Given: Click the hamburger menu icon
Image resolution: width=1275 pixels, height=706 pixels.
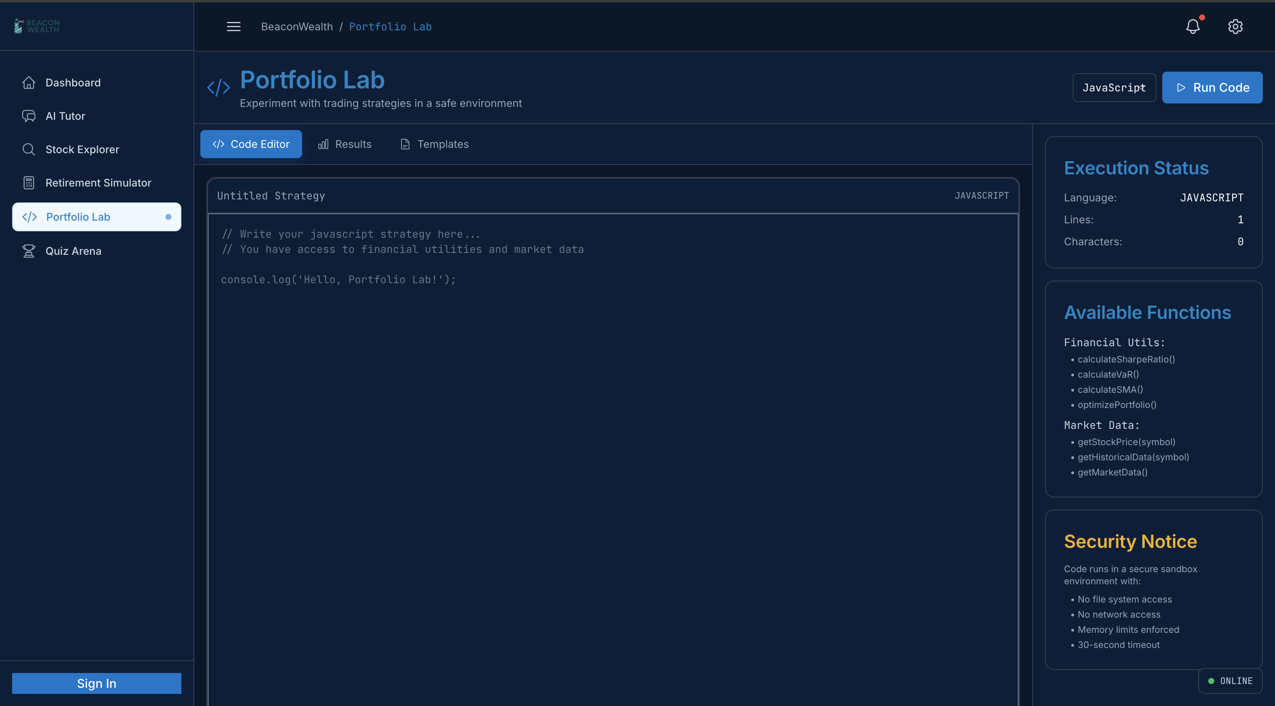Looking at the screenshot, I should pos(234,27).
